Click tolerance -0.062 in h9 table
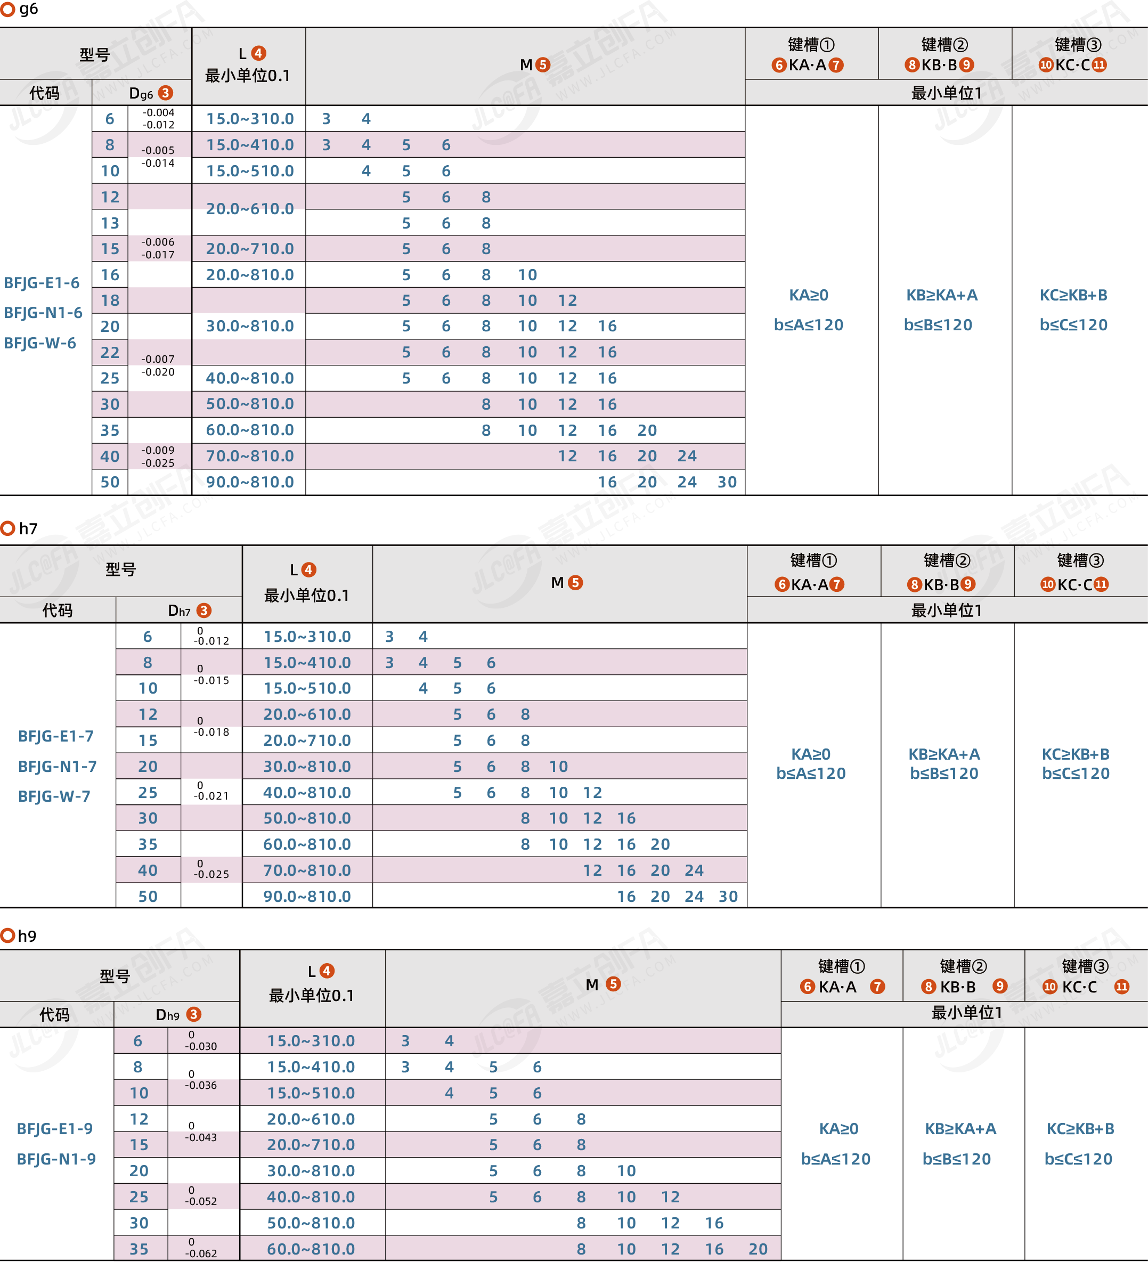The image size is (1148, 1262). [x=201, y=1253]
